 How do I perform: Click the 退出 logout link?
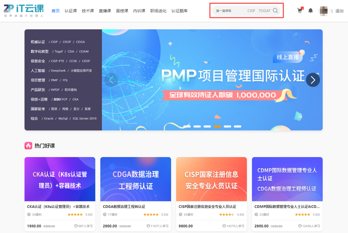coord(339,11)
